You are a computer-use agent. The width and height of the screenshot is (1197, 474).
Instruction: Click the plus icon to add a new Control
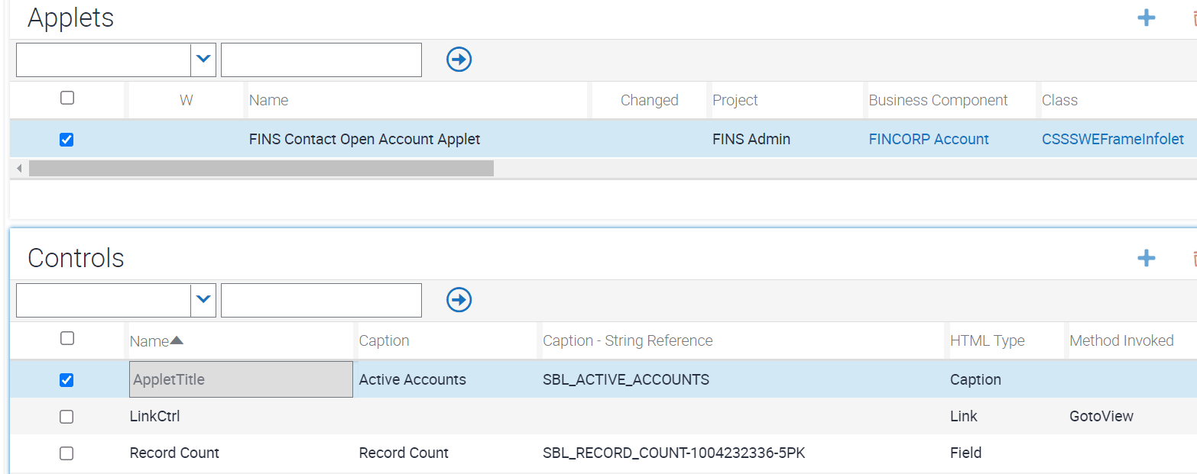tap(1146, 258)
